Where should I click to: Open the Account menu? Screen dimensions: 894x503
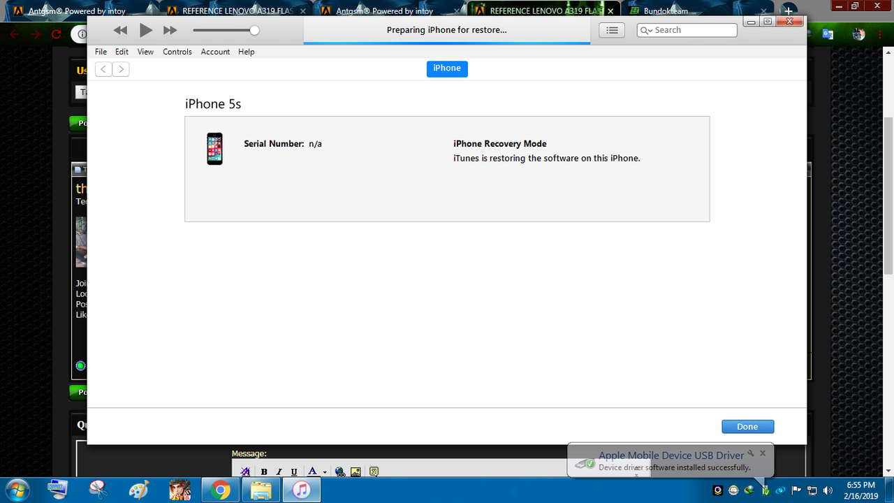[215, 52]
